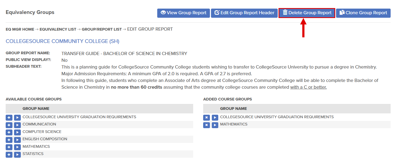This screenshot has height=162, width=399.
Task: Select COMMUNICATION text in available groups
Action: 39,124
